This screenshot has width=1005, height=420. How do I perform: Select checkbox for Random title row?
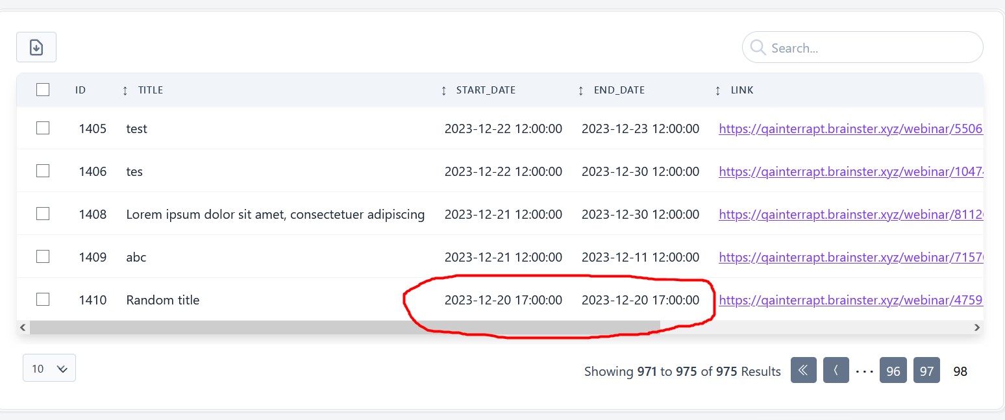click(x=43, y=299)
